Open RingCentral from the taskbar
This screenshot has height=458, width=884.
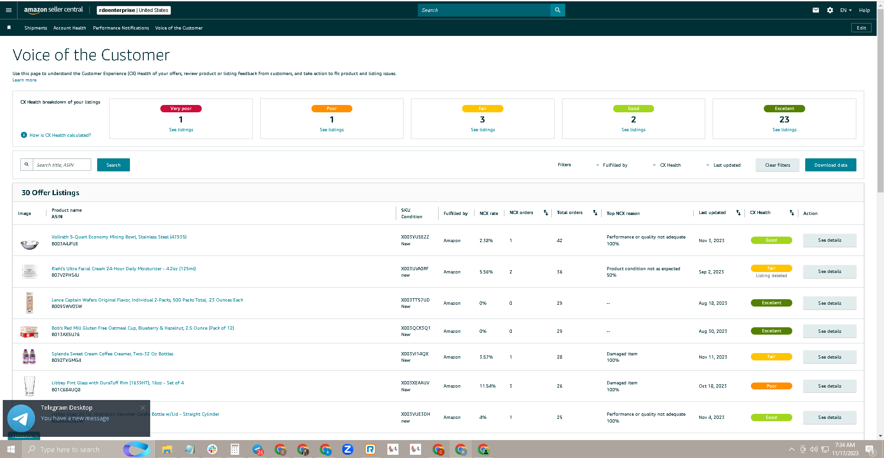[370, 449]
